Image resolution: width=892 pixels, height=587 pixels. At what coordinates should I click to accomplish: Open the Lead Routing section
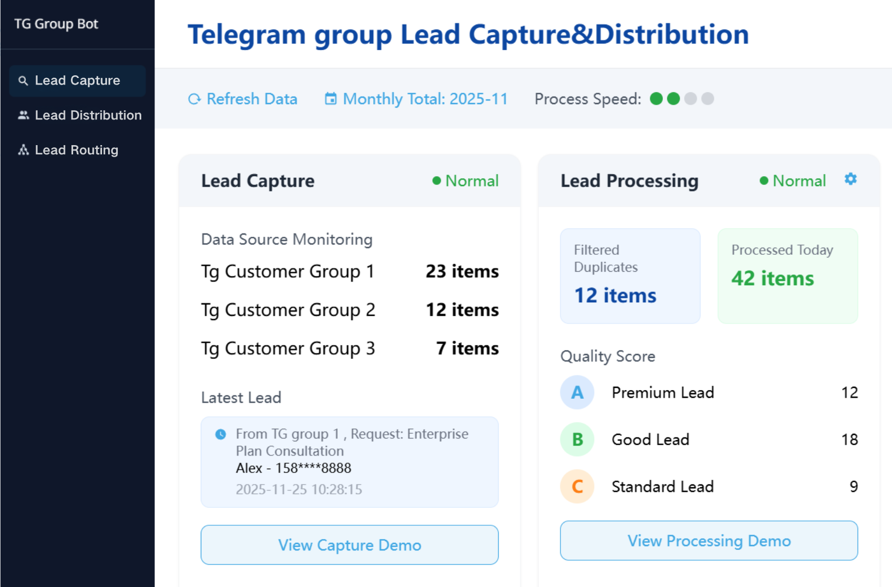[76, 149]
